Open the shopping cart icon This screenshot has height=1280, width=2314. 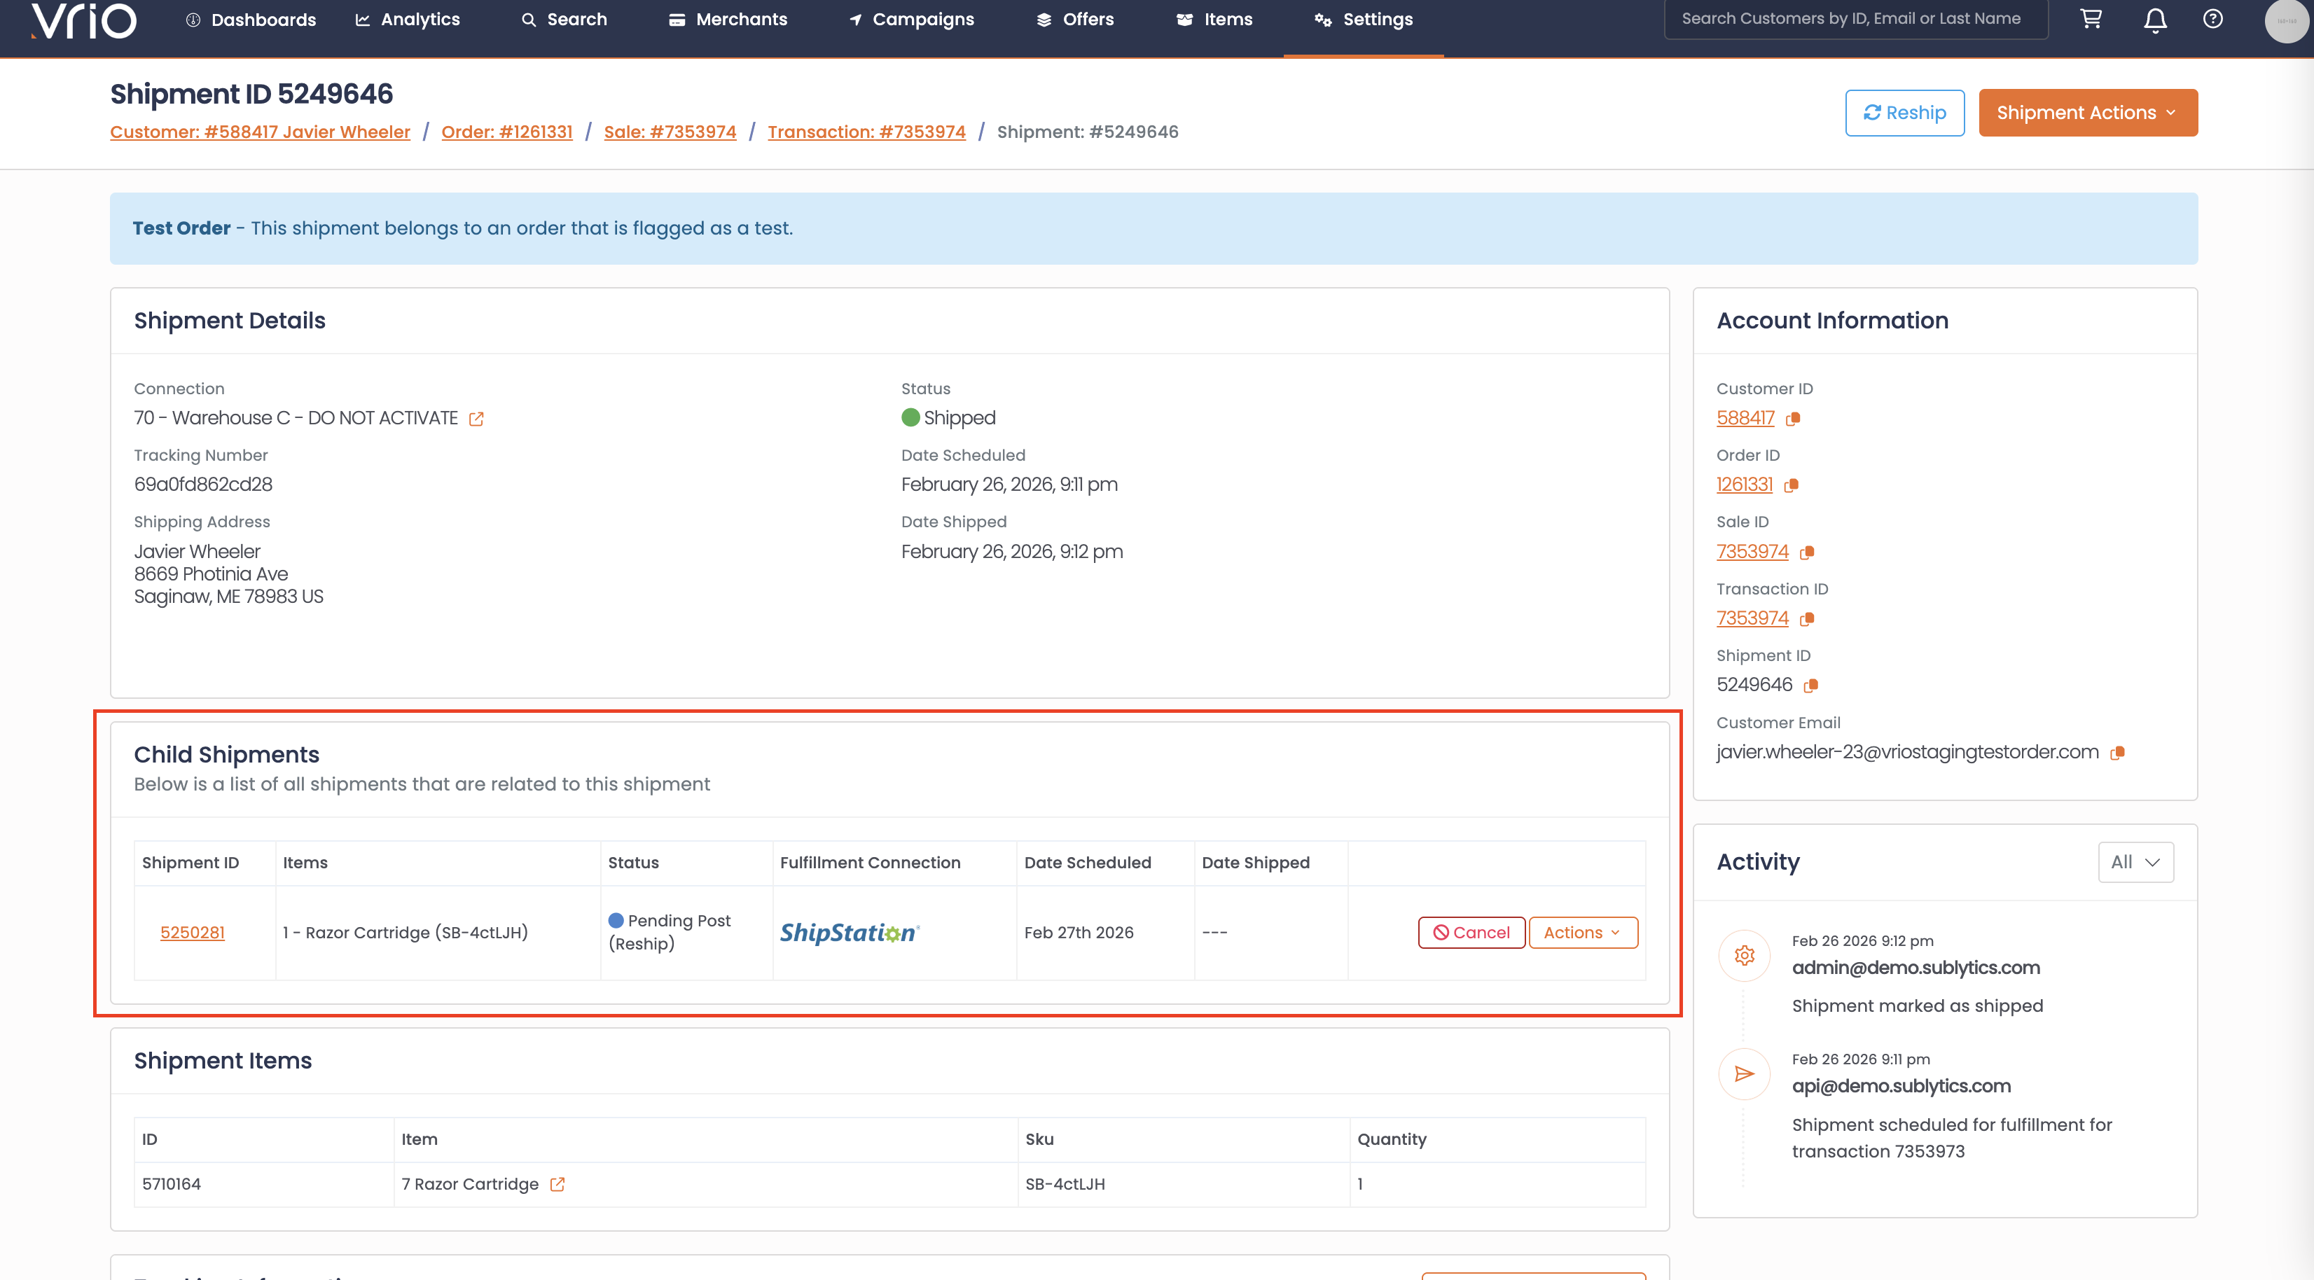[x=2091, y=19]
